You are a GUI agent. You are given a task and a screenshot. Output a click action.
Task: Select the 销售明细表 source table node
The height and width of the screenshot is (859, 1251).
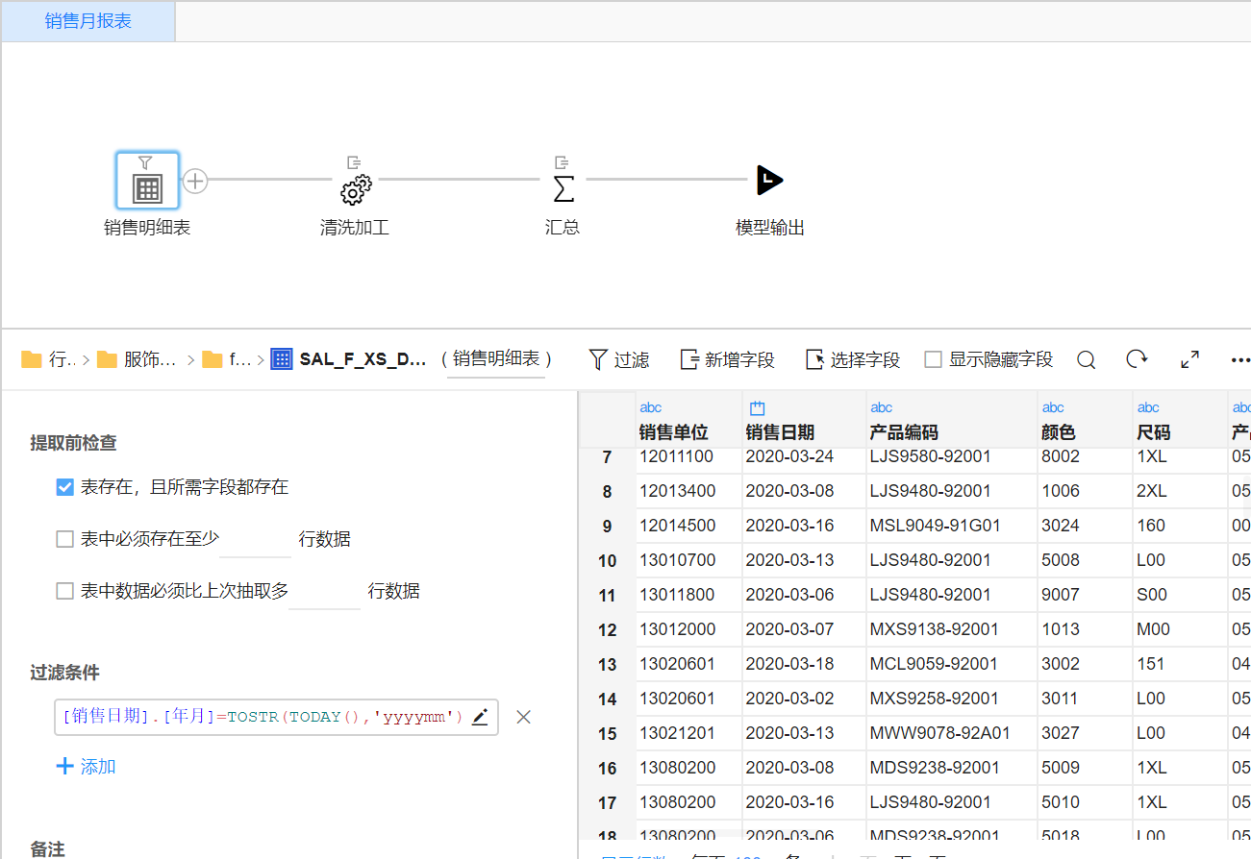pyautogui.click(x=147, y=182)
